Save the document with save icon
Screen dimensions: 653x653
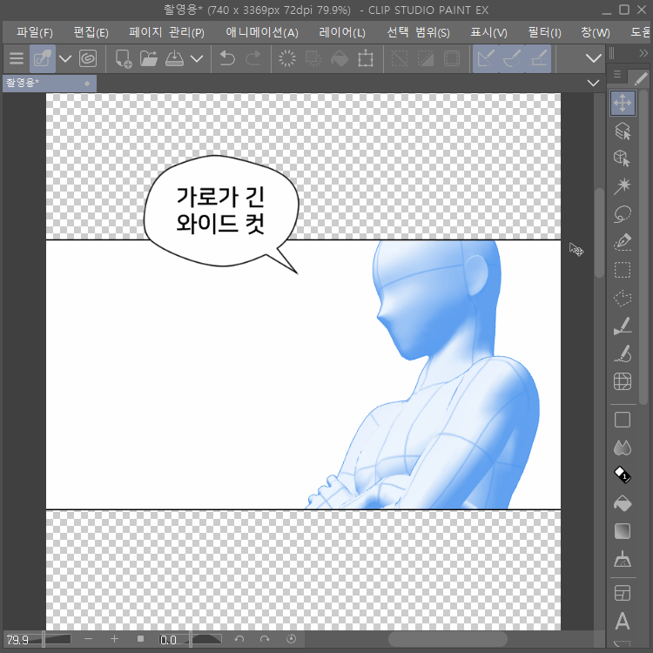coord(174,58)
